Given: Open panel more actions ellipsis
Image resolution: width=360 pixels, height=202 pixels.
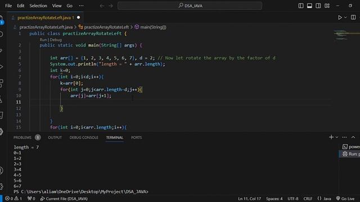Looking at the screenshot, I should point(344,137).
